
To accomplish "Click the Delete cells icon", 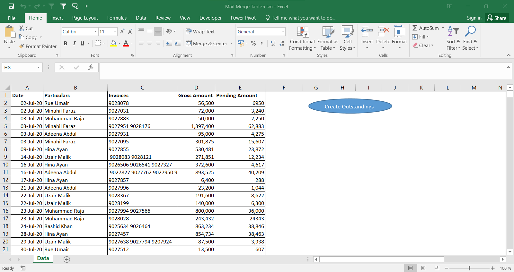I will 383,32.
